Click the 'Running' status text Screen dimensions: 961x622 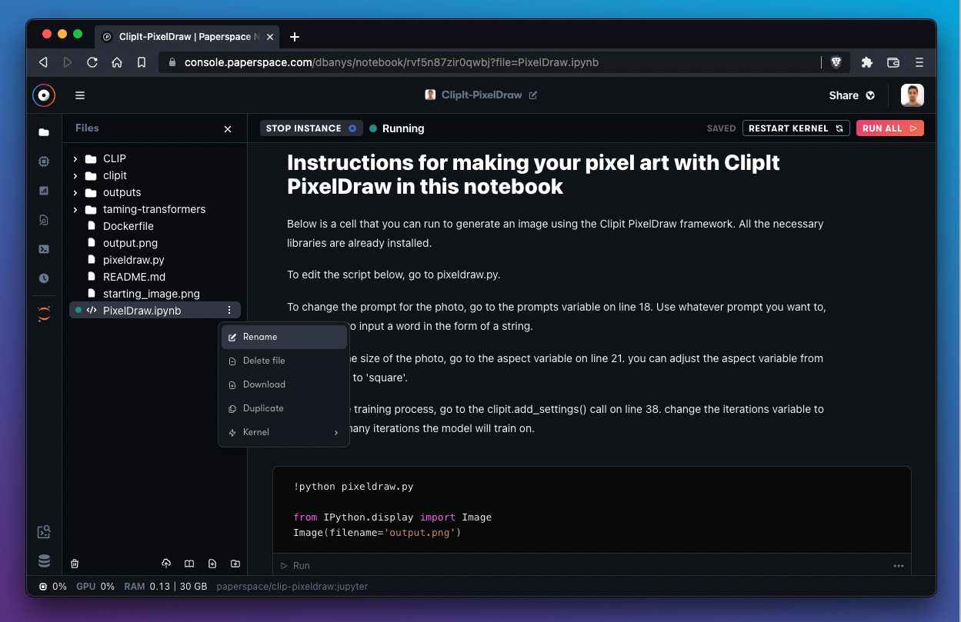click(x=403, y=128)
